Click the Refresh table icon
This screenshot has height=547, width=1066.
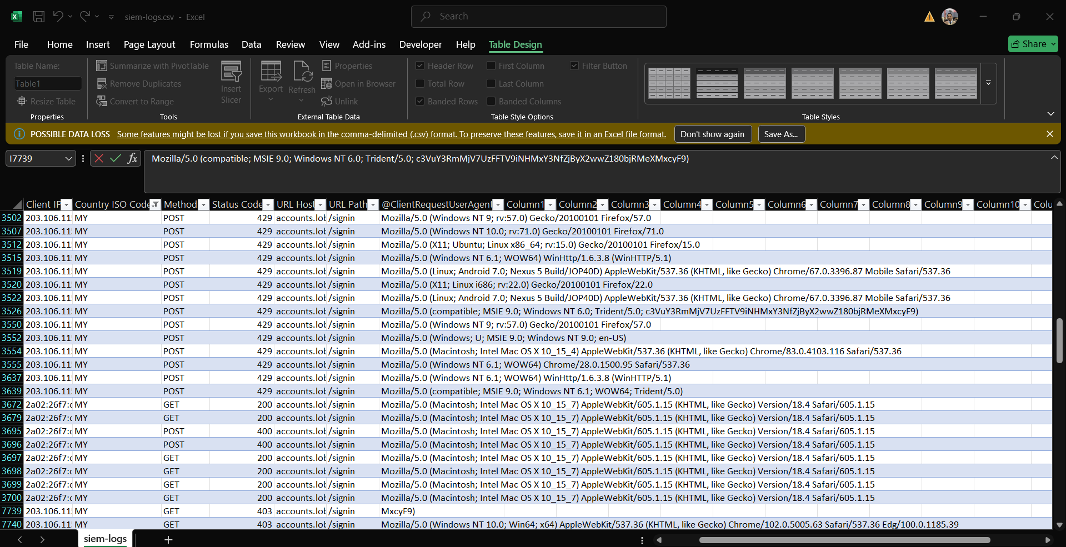(x=302, y=71)
